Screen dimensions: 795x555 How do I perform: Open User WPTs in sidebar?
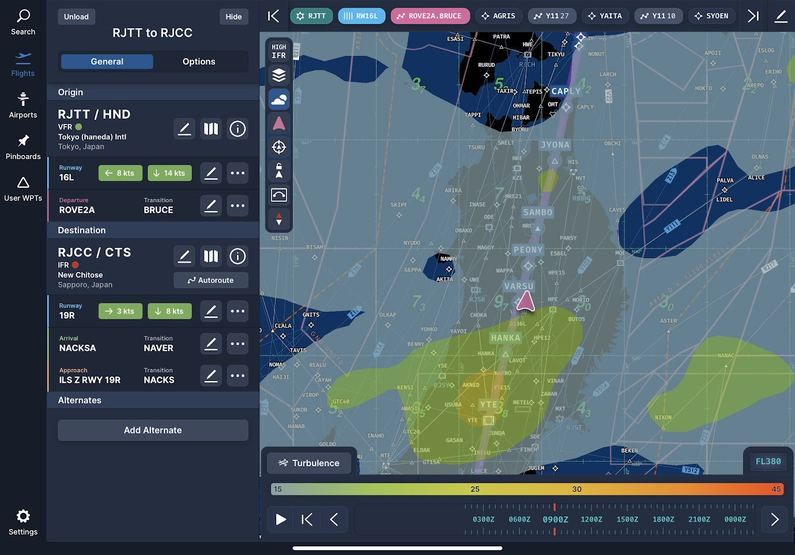tap(23, 189)
